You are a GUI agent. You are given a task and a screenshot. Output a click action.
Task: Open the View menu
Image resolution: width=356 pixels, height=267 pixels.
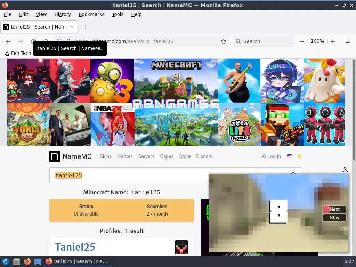41,14
